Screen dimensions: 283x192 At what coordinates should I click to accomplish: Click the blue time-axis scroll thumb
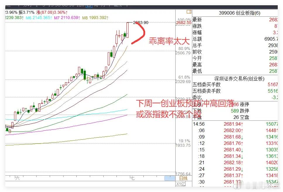[169, 179]
